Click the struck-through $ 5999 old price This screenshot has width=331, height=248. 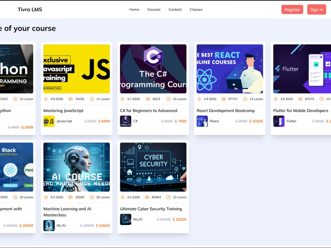[x=90, y=121]
